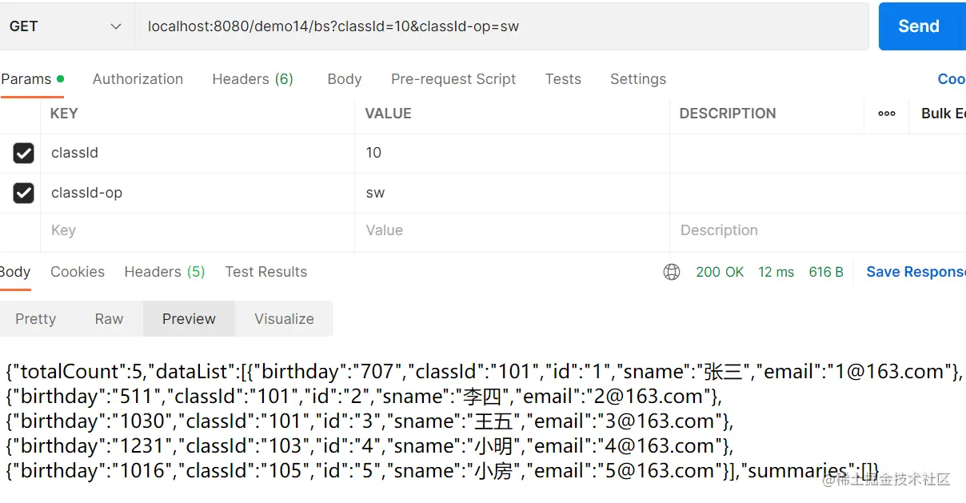Open the three-dots column options

click(x=887, y=114)
